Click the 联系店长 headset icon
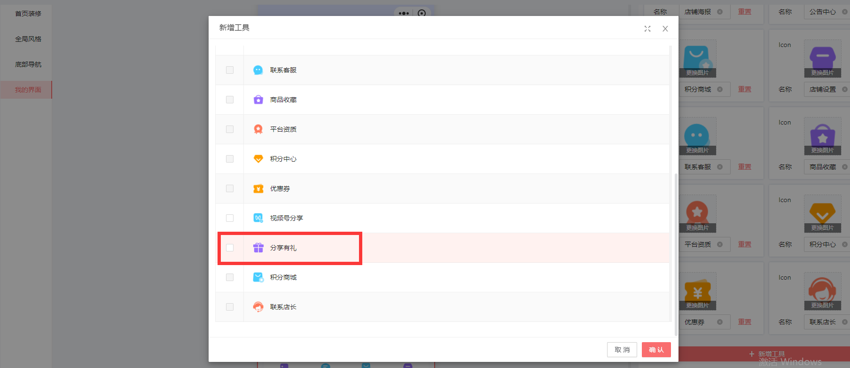 pos(258,307)
